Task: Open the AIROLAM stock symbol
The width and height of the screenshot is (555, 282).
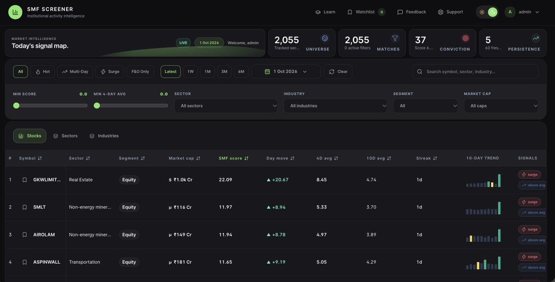Action: [44, 235]
